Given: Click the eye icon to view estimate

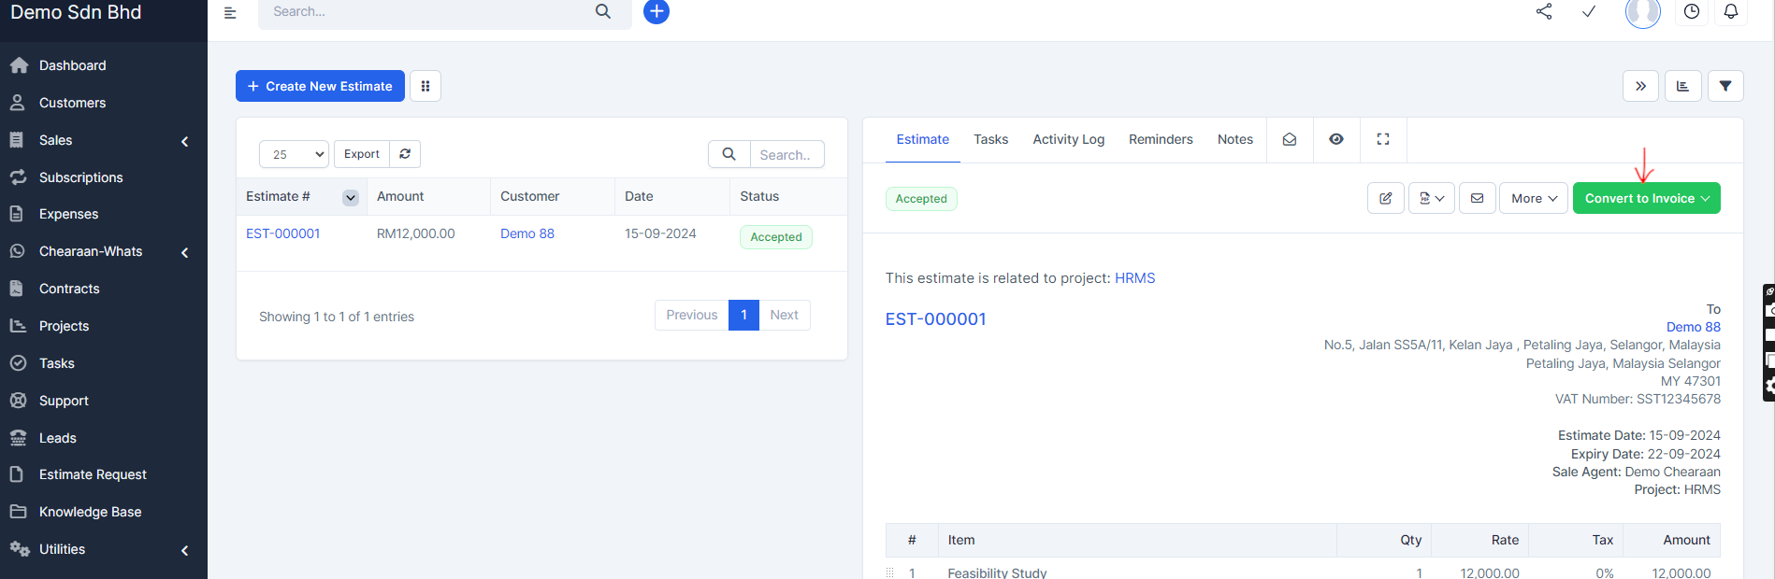Looking at the screenshot, I should [1336, 139].
